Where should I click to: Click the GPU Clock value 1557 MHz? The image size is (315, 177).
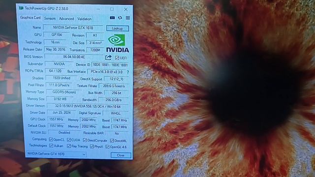tap(56, 119)
